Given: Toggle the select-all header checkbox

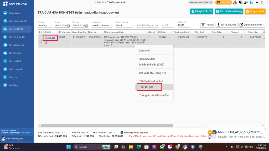Looking at the screenshot, I should click(x=40, y=32).
